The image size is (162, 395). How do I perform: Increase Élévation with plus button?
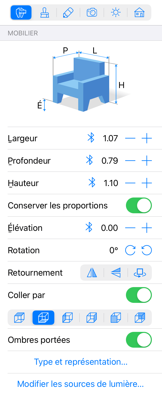point(147,228)
